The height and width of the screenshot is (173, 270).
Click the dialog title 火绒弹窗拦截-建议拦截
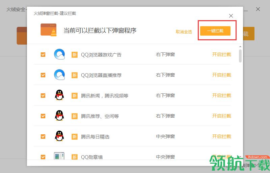(55, 13)
